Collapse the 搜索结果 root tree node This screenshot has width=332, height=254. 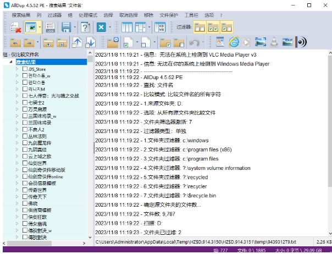(x=11, y=62)
